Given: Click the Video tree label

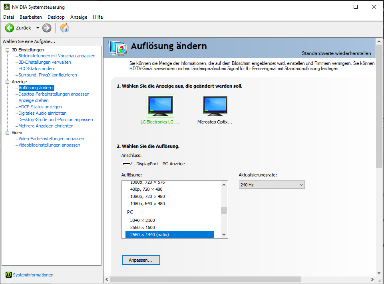Looking at the screenshot, I should tap(17, 133).
